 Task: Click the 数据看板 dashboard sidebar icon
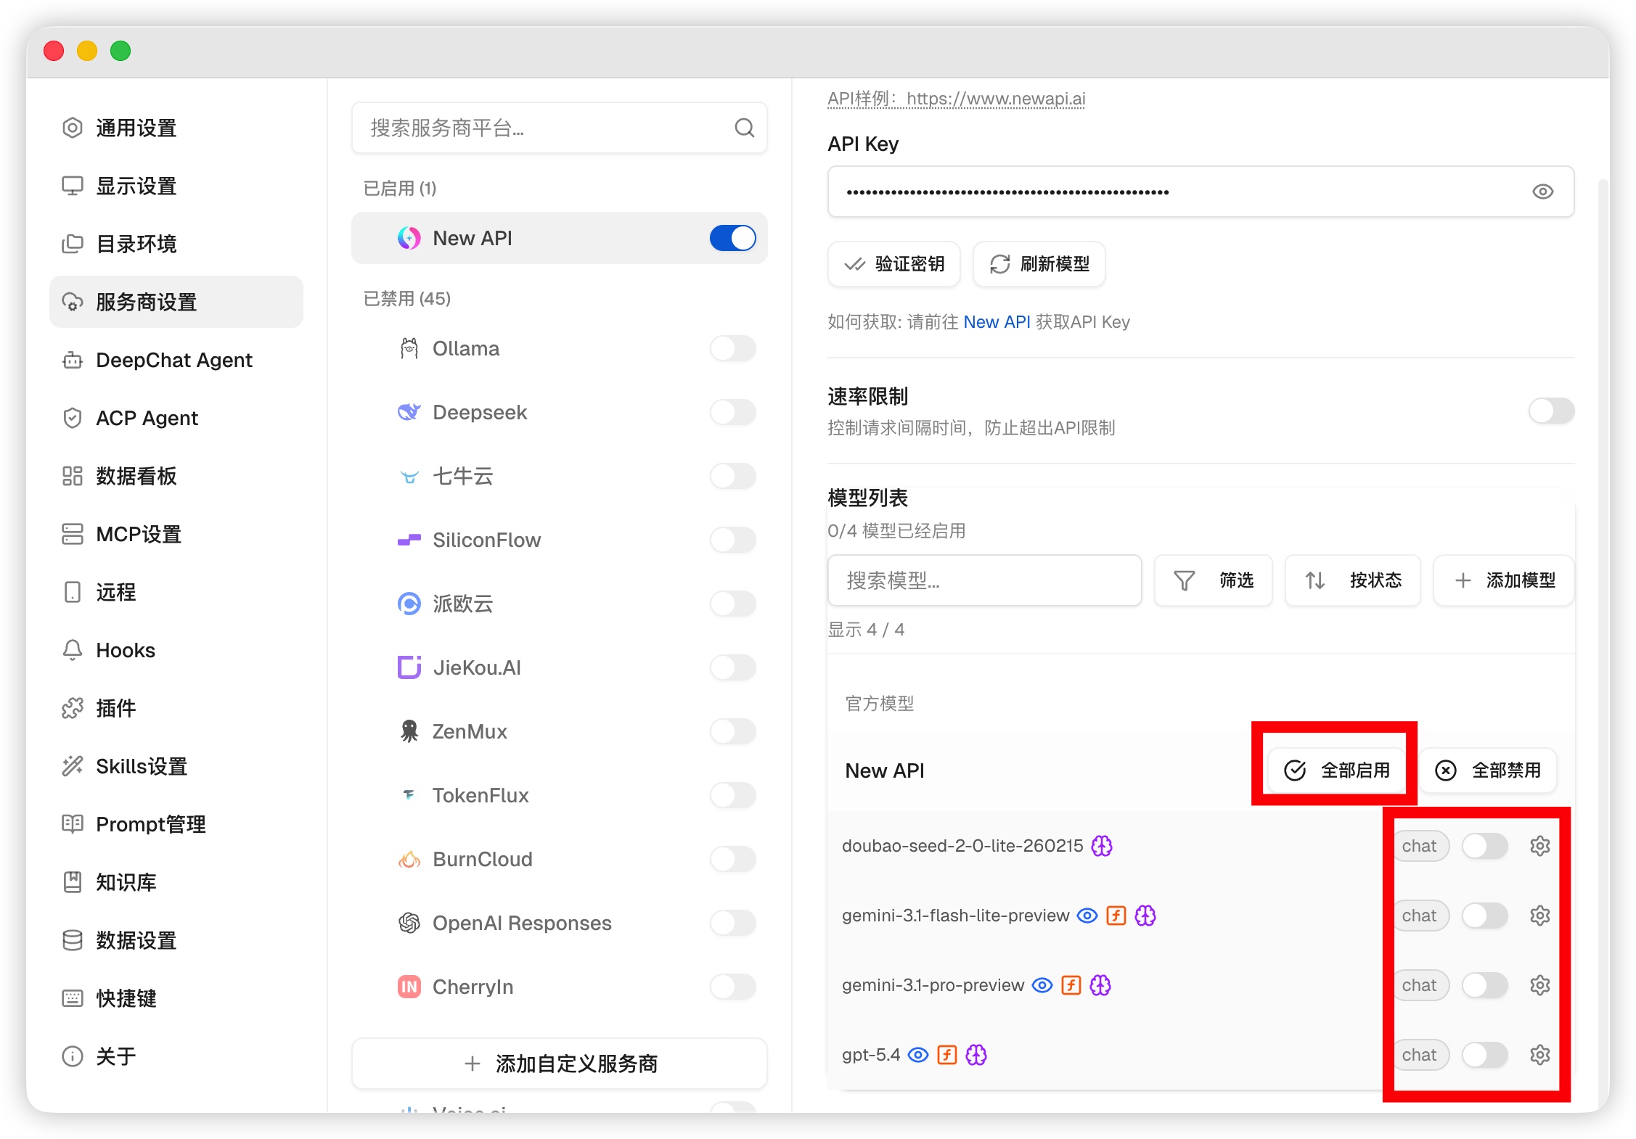(x=73, y=476)
